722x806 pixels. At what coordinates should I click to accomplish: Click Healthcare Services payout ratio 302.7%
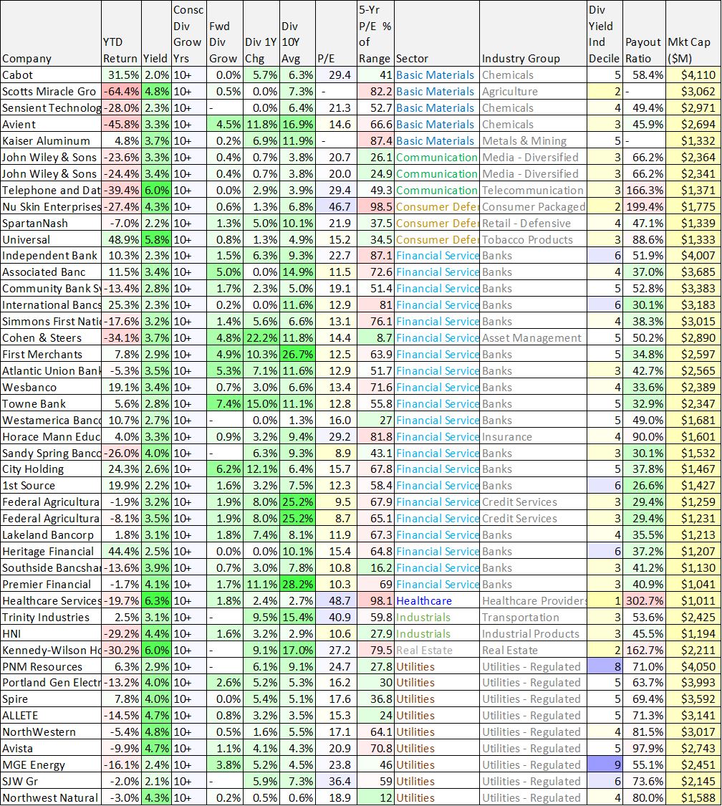coord(644,600)
